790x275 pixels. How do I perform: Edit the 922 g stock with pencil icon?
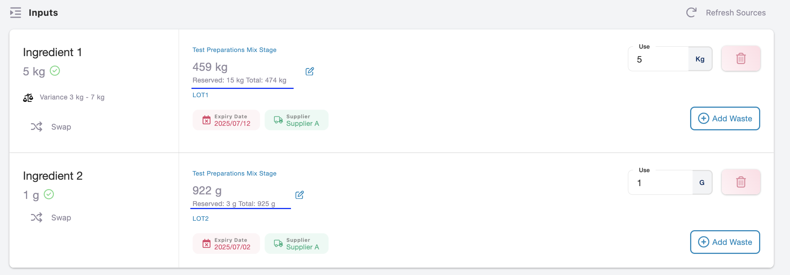[299, 195]
